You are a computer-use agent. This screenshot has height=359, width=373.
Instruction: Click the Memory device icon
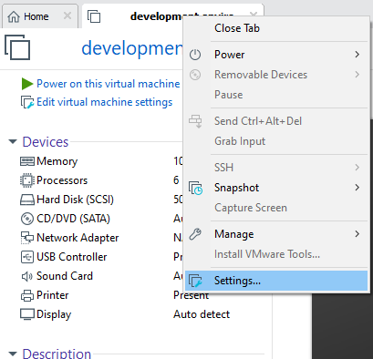tap(27, 161)
